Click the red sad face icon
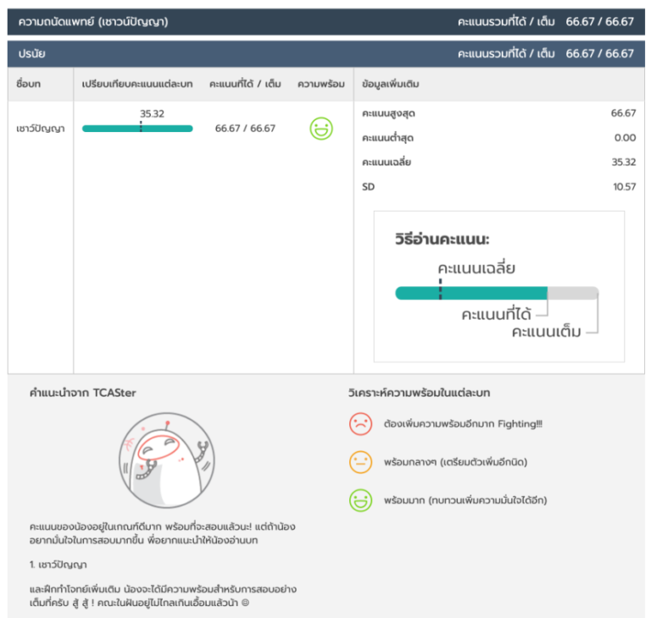 tap(360, 424)
